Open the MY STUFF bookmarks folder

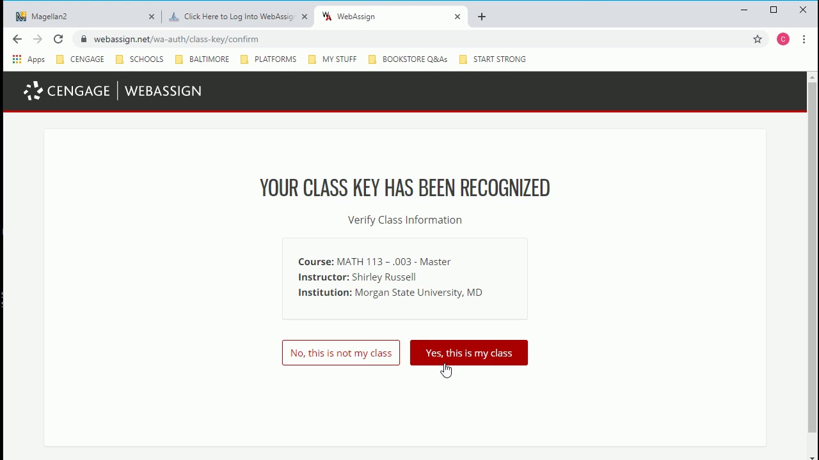pos(332,59)
